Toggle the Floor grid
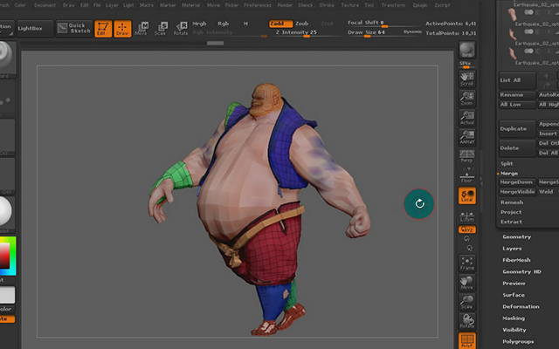 click(x=466, y=176)
